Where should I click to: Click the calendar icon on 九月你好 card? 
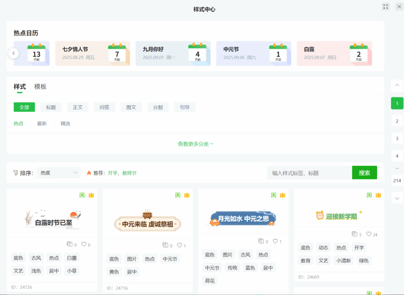pos(197,53)
